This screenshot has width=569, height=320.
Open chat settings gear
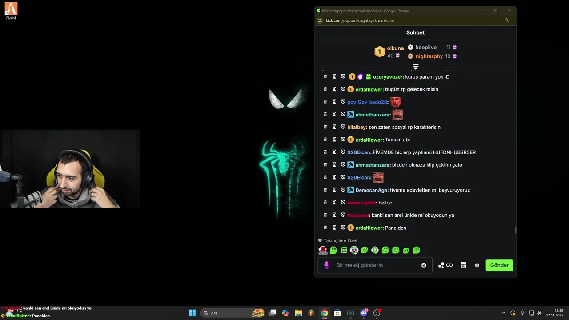[x=477, y=265]
